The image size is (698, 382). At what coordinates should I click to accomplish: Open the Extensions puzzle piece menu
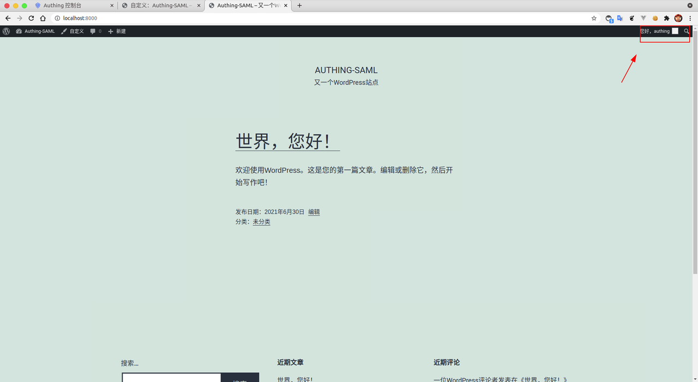666,18
